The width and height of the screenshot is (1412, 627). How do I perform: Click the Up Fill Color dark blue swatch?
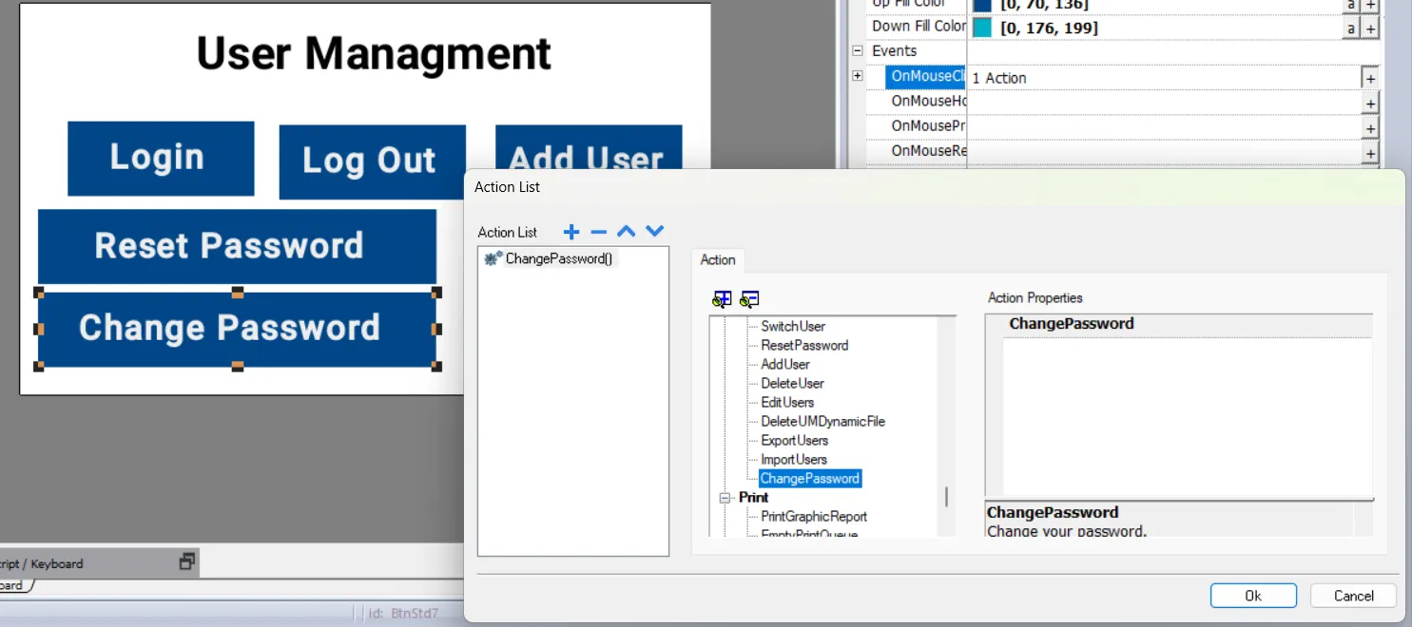click(982, 5)
